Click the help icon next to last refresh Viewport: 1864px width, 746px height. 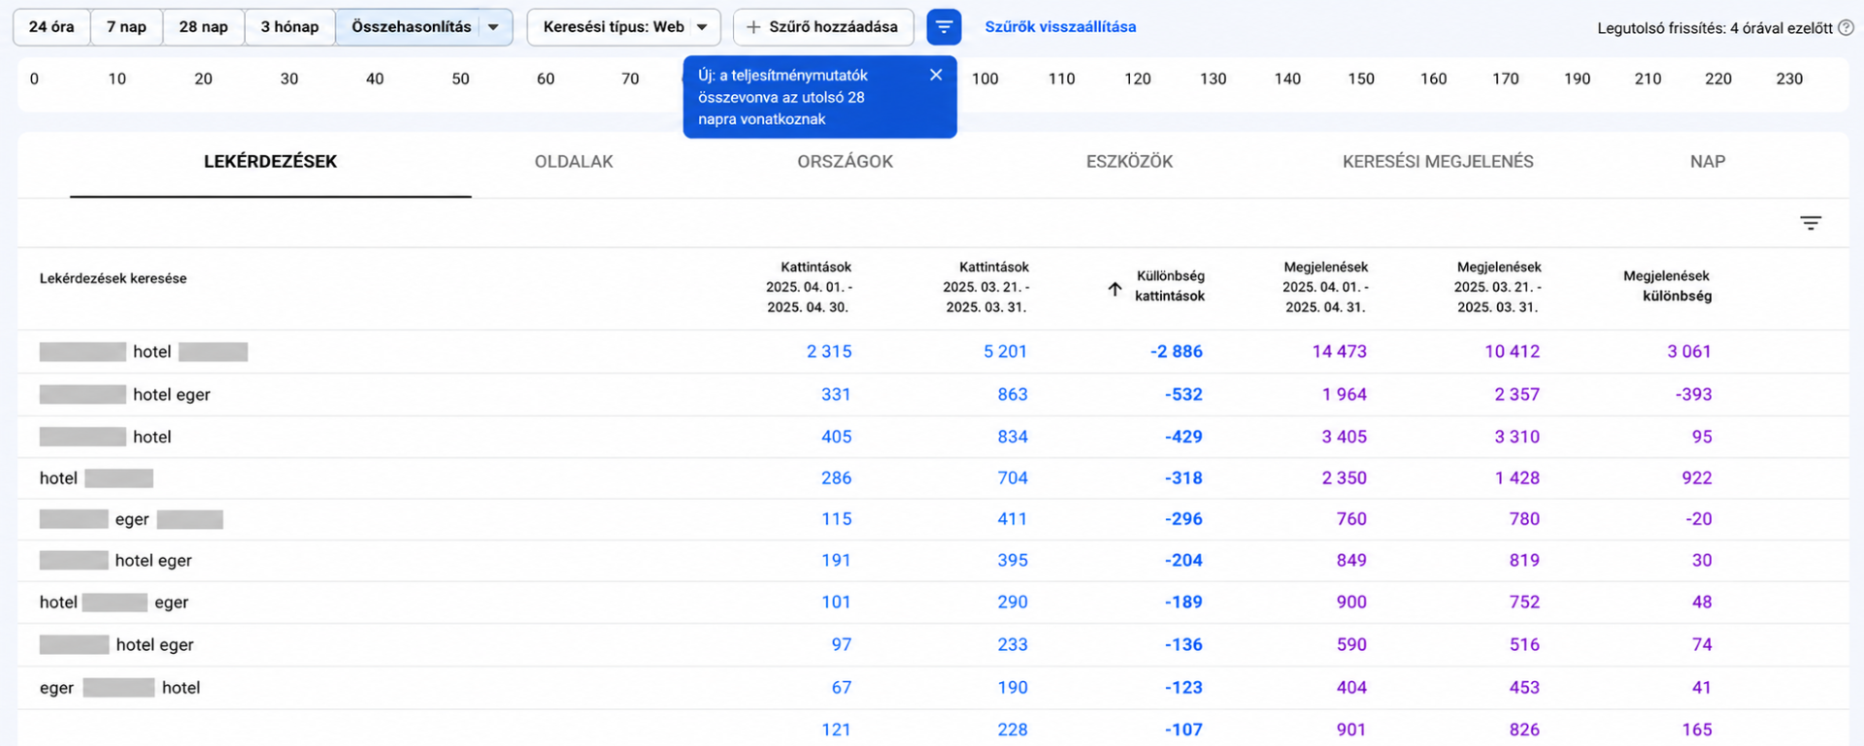coord(1846,28)
